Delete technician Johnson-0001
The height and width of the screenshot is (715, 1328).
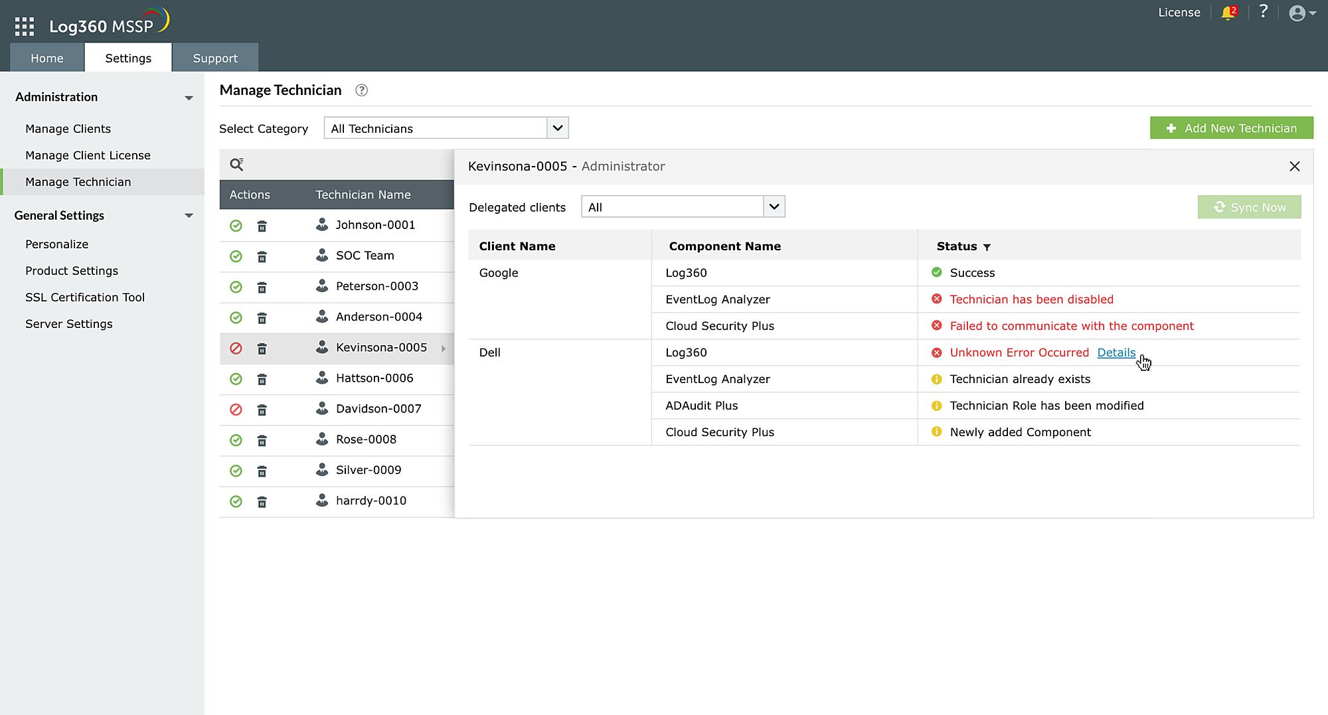point(262,226)
